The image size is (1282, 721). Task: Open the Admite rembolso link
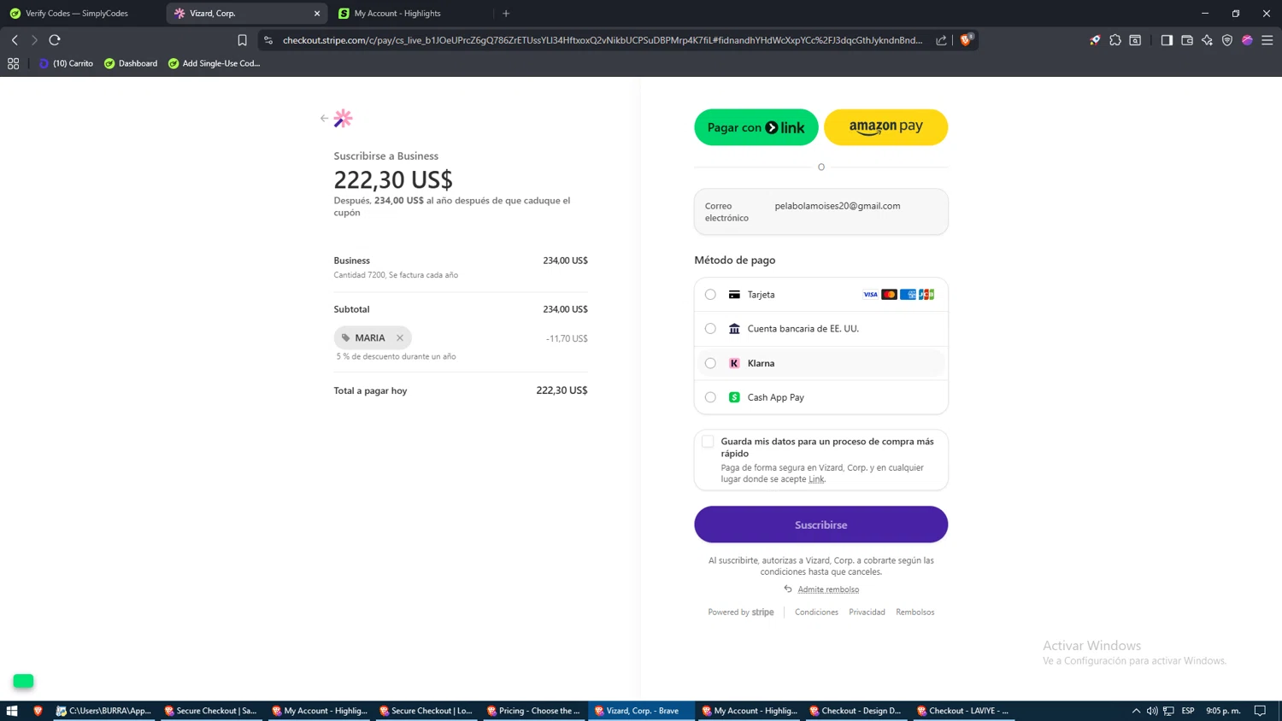pos(828,589)
